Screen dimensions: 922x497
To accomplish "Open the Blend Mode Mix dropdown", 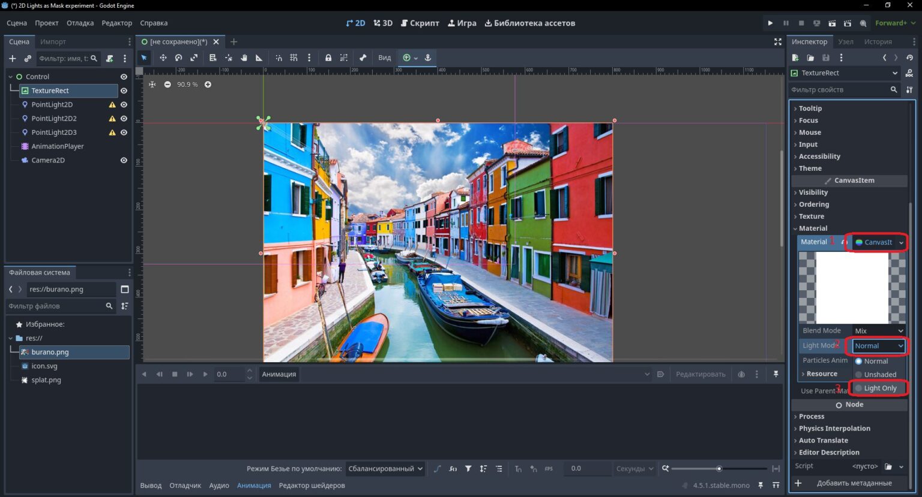I will pyautogui.click(x=879, y=331).
